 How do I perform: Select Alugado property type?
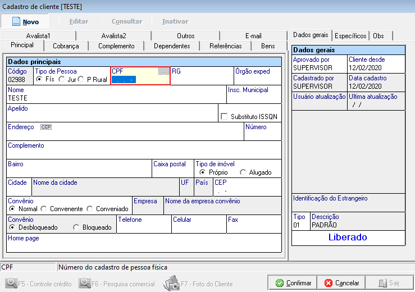tap(243, 172)
